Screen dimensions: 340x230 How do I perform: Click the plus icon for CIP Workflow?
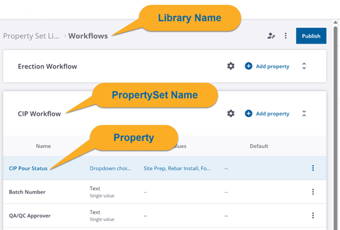tap(248, 114)
